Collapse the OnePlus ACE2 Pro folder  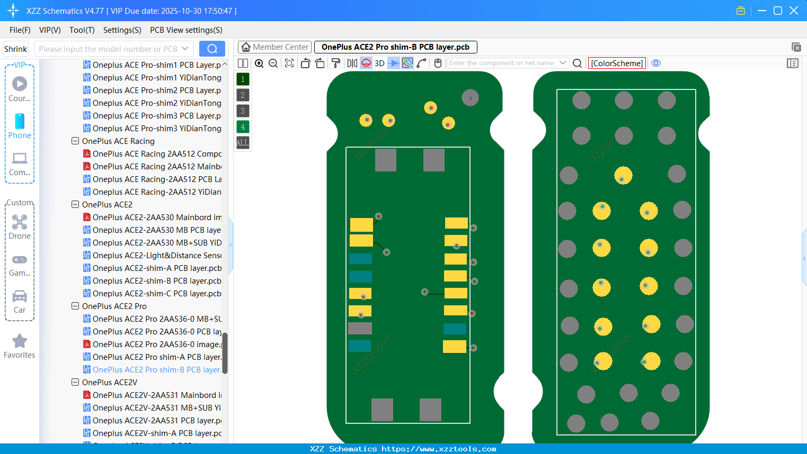coord(75,306)
